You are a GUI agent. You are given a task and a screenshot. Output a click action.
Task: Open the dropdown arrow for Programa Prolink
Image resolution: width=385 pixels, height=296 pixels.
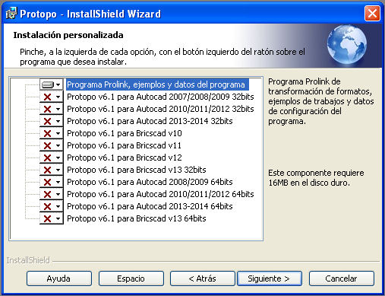pyautogui.click(x=58, y=84)
